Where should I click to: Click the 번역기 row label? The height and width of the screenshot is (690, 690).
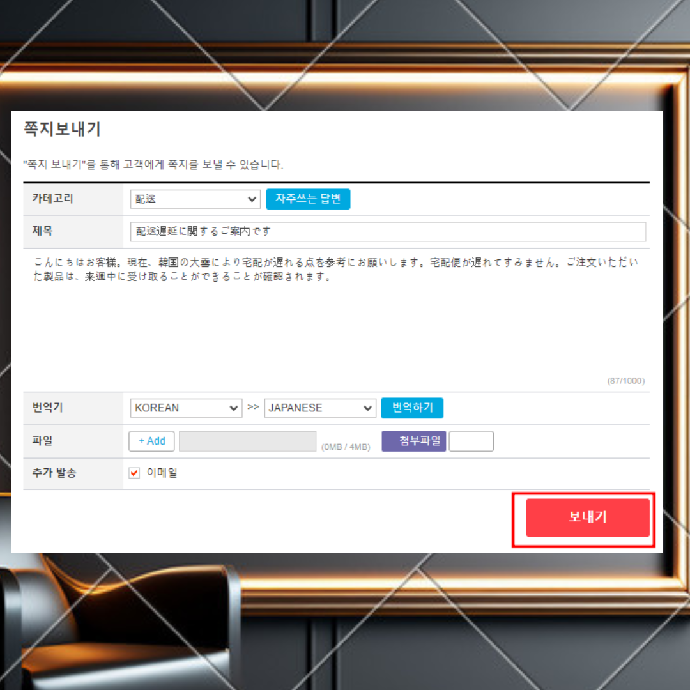point(47,408)
